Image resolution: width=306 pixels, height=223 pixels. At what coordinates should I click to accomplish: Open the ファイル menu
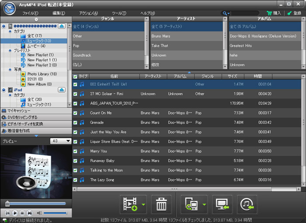(x=31, y=14)
